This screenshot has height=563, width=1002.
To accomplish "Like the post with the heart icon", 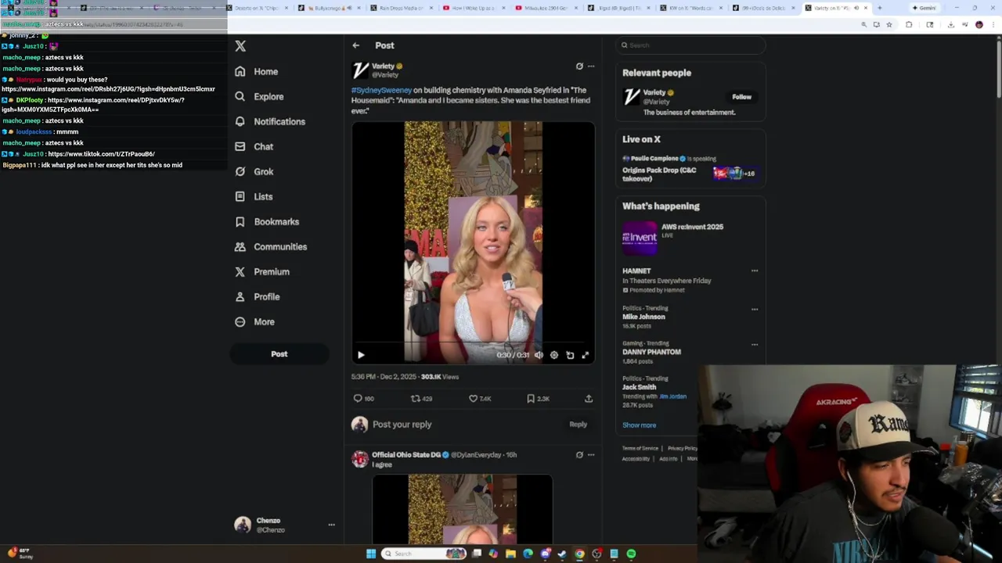I will [x=473, y=399].
